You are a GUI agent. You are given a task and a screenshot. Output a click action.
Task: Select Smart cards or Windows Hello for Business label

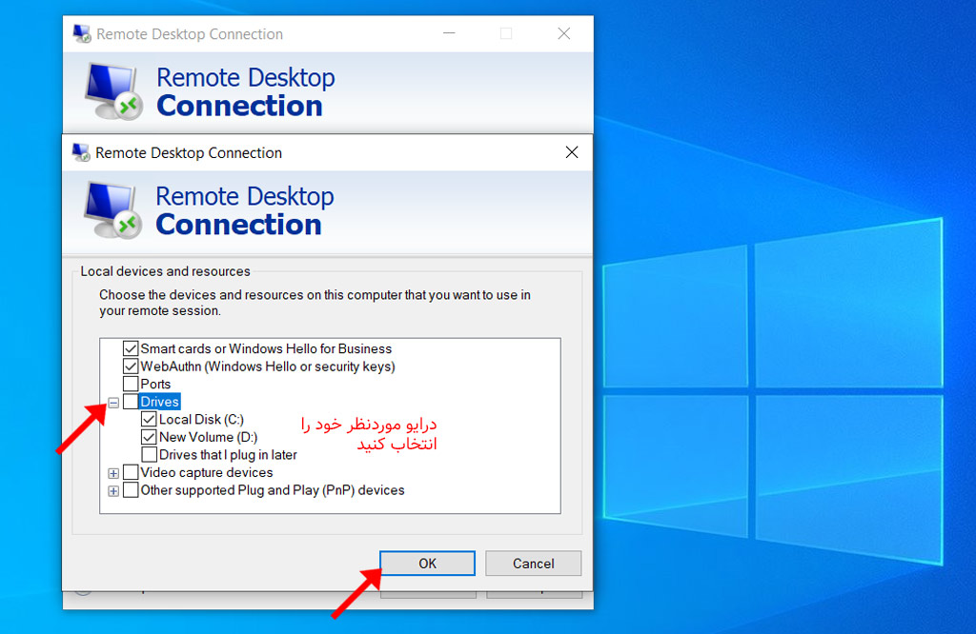pos(267,348)
